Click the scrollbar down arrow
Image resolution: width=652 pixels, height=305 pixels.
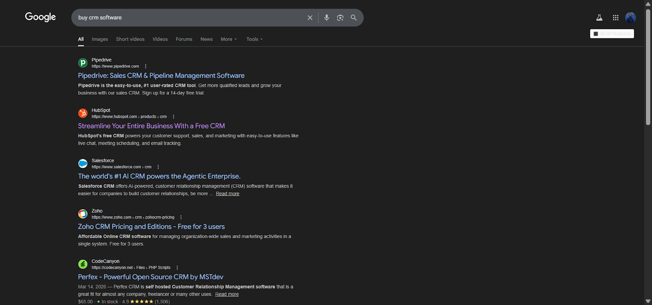click(648, 301)
